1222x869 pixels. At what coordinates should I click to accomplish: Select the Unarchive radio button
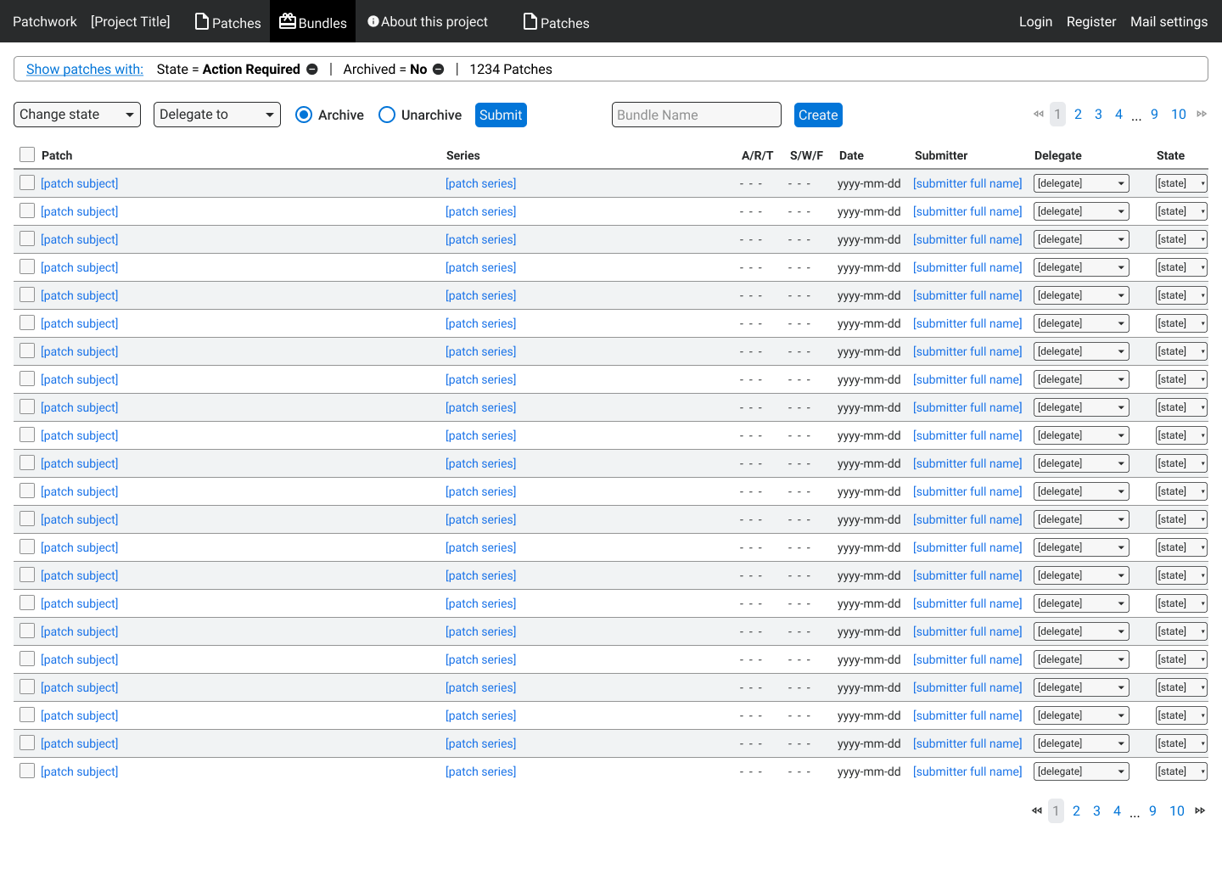click(387, 115)
